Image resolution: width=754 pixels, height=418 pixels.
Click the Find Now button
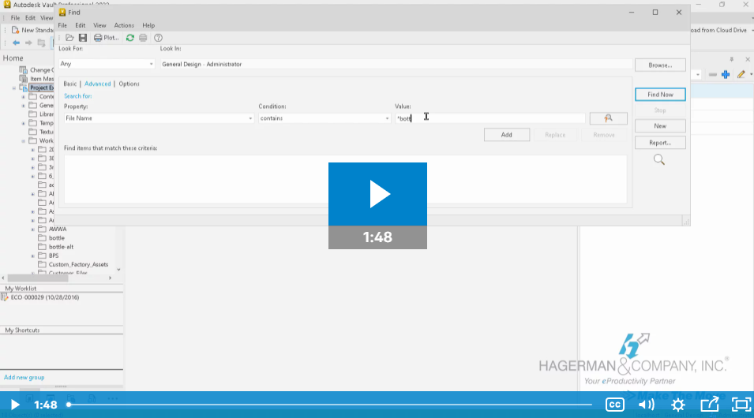(660, 95)
